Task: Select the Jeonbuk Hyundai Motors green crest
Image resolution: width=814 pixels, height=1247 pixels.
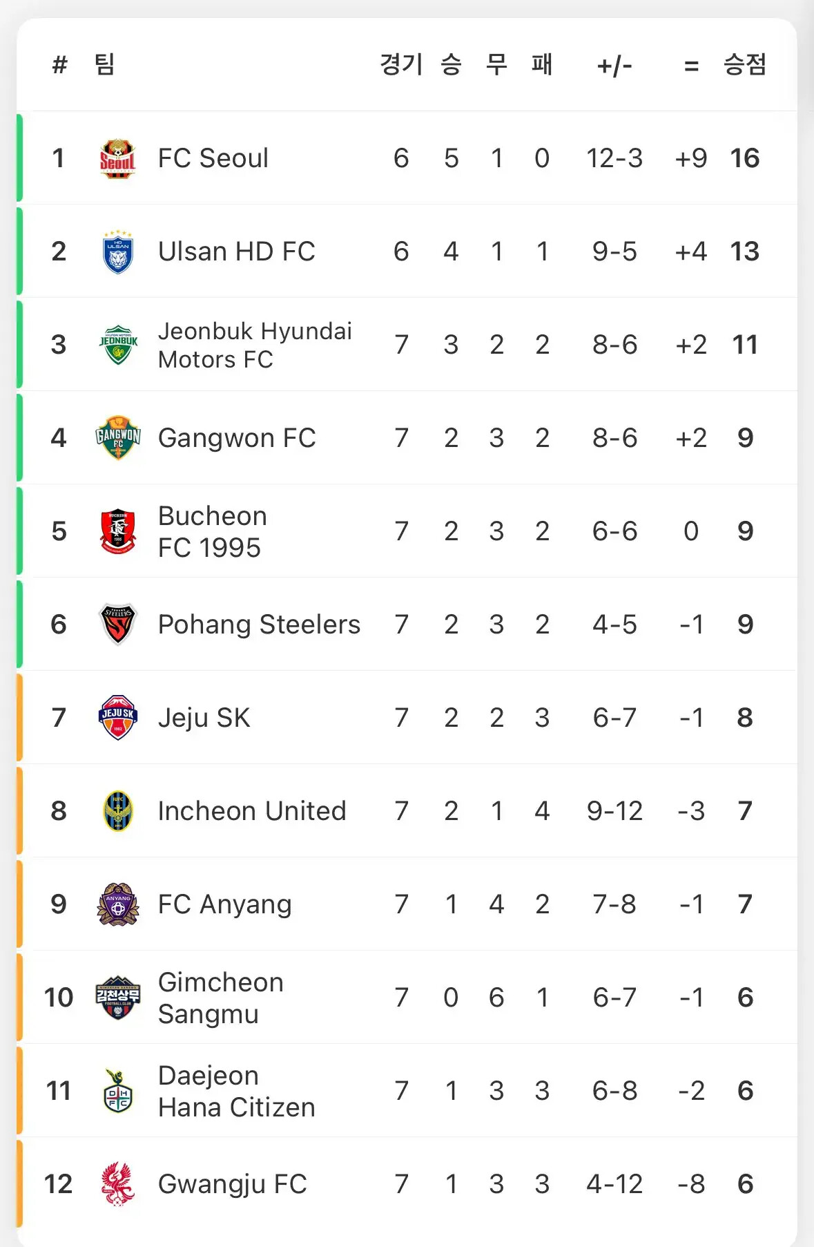Action: click(118, 345)
